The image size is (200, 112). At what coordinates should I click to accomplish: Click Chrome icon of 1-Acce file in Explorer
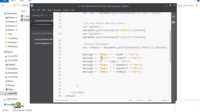[22, 16]
